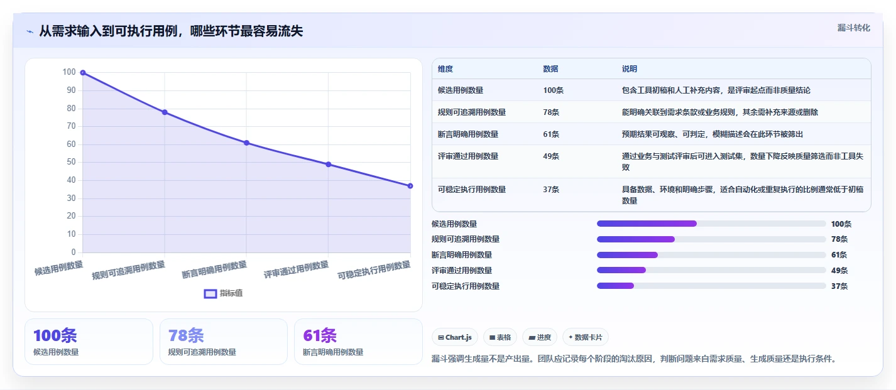
Task: Click the 37条 cell in the table
Action: 552,190
